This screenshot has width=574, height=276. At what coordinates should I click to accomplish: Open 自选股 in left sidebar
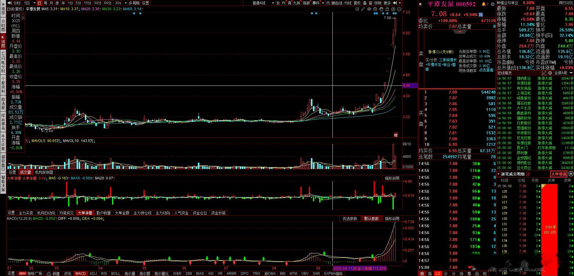click(x=3, y=103)
